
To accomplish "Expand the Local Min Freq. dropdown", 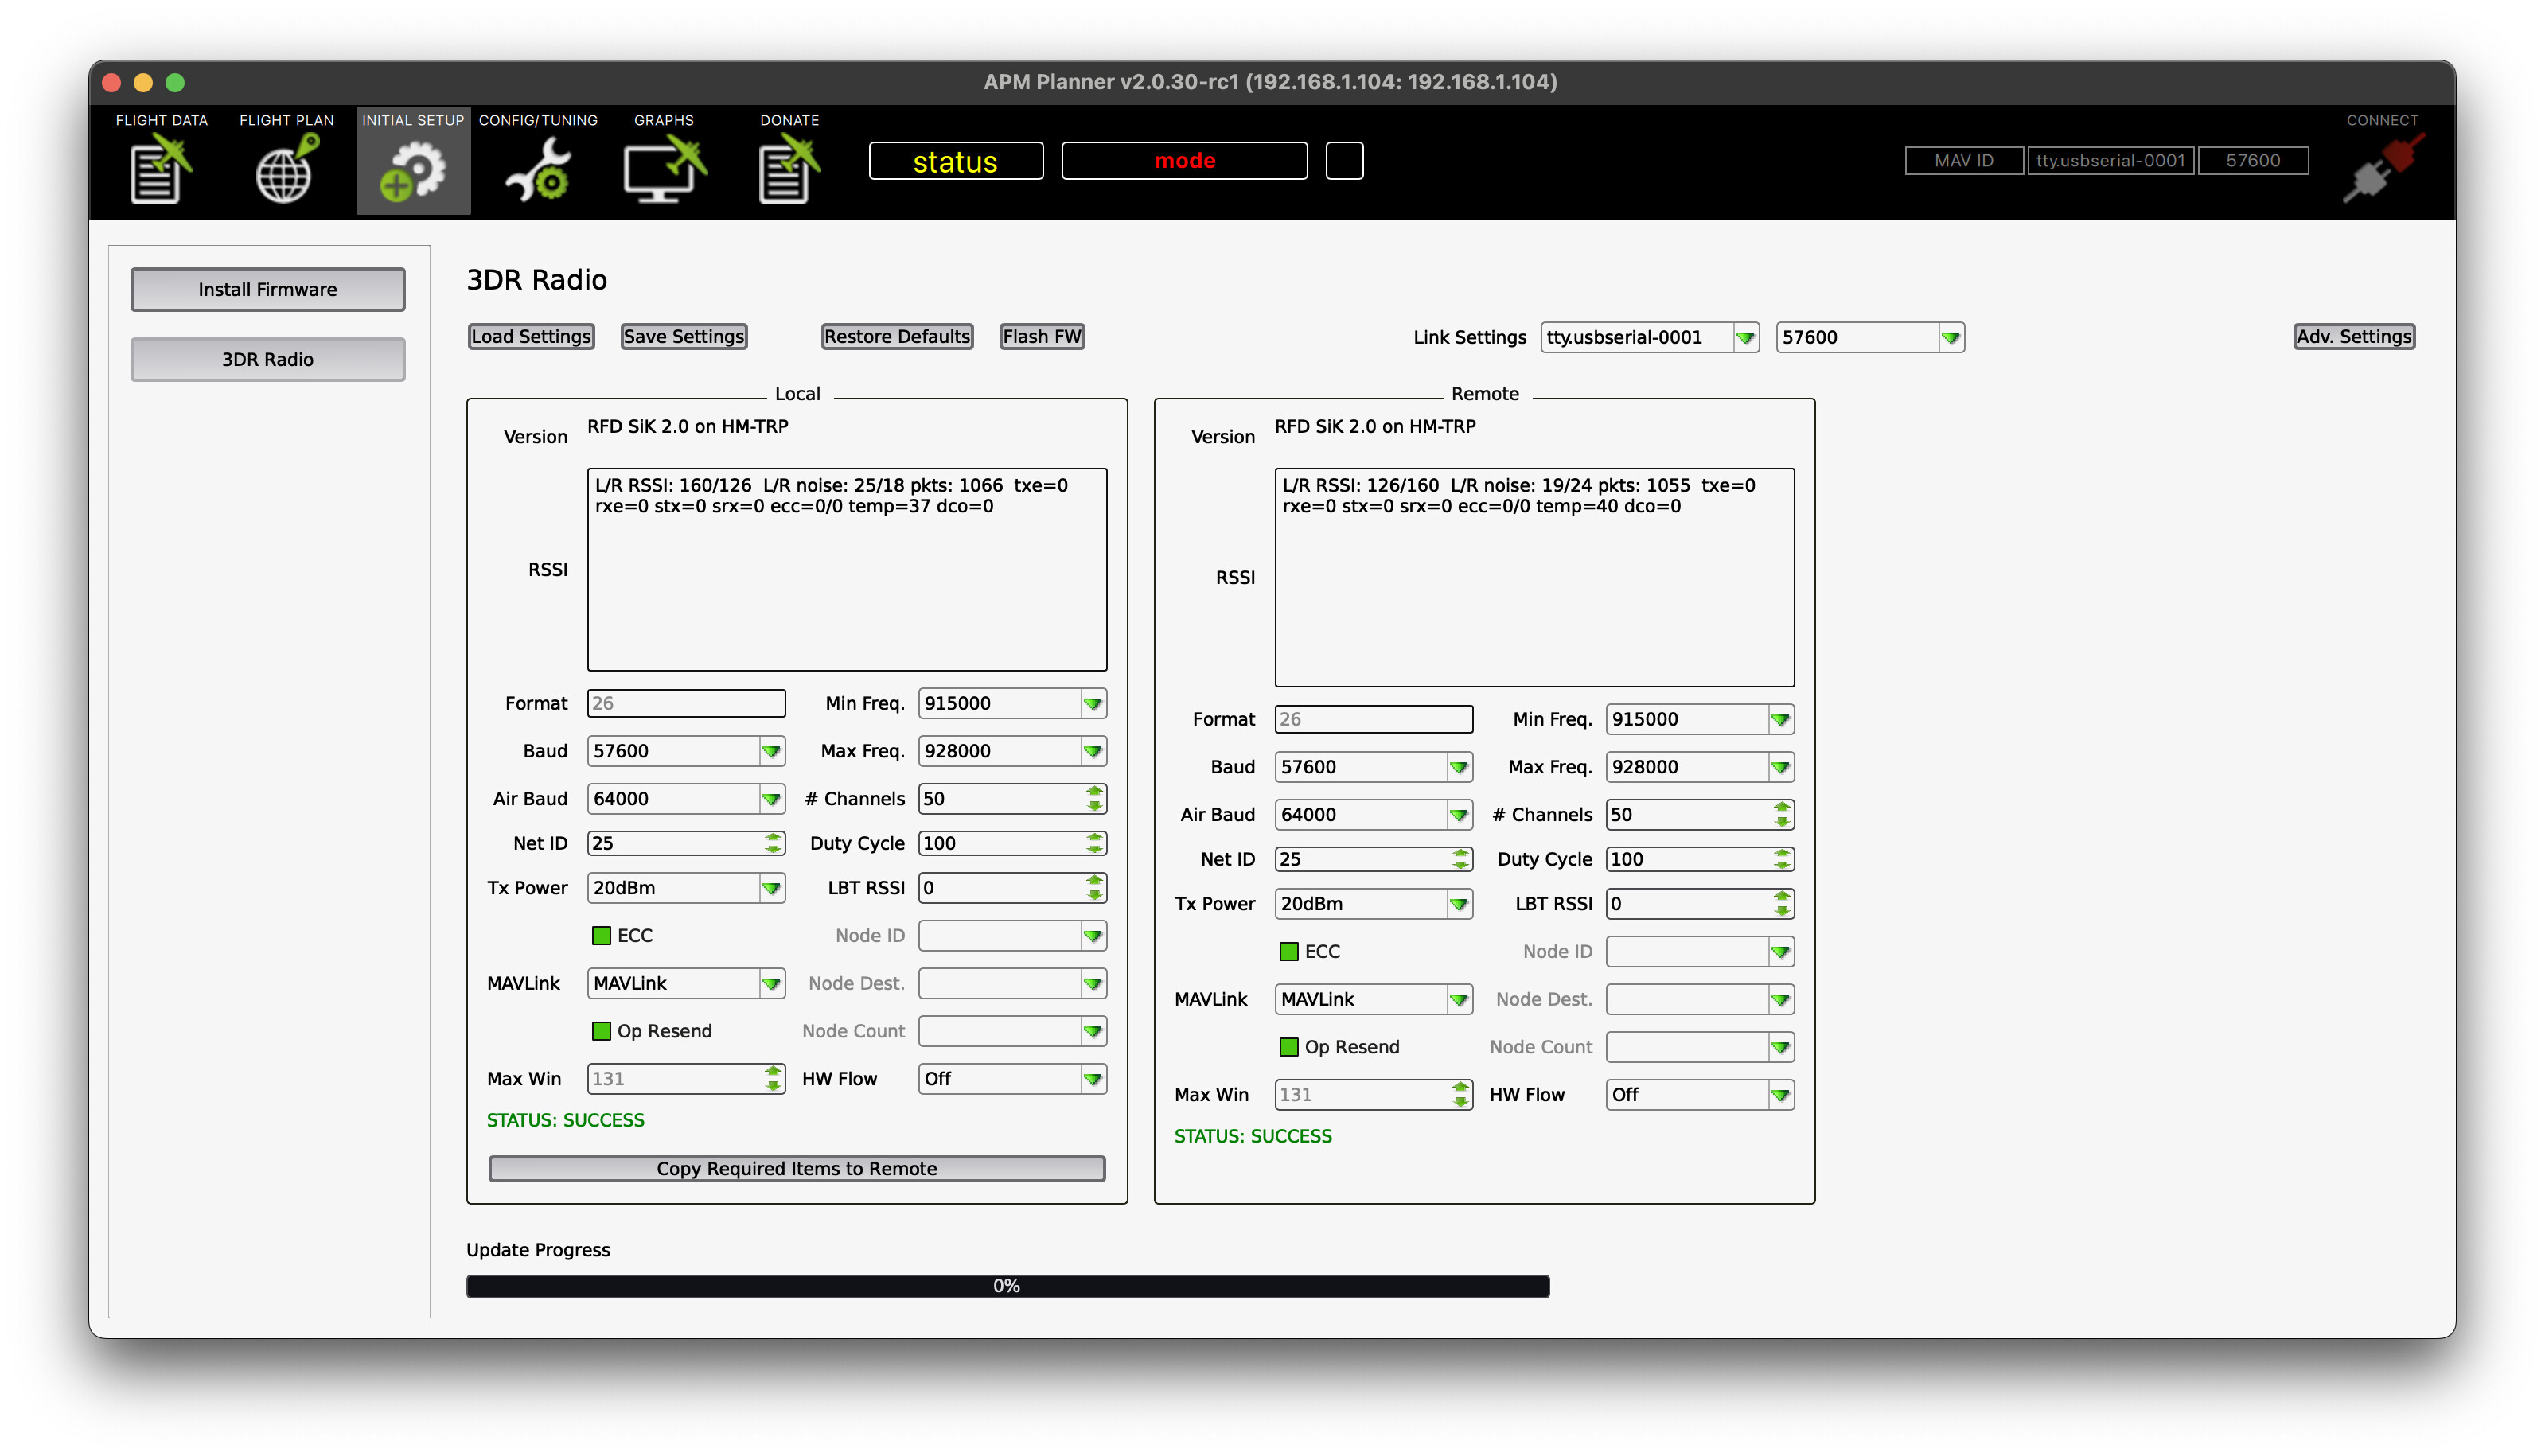I will (1013, 703).
